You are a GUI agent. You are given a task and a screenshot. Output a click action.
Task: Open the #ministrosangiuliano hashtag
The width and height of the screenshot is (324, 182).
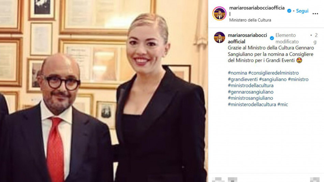tap(250, 98)
